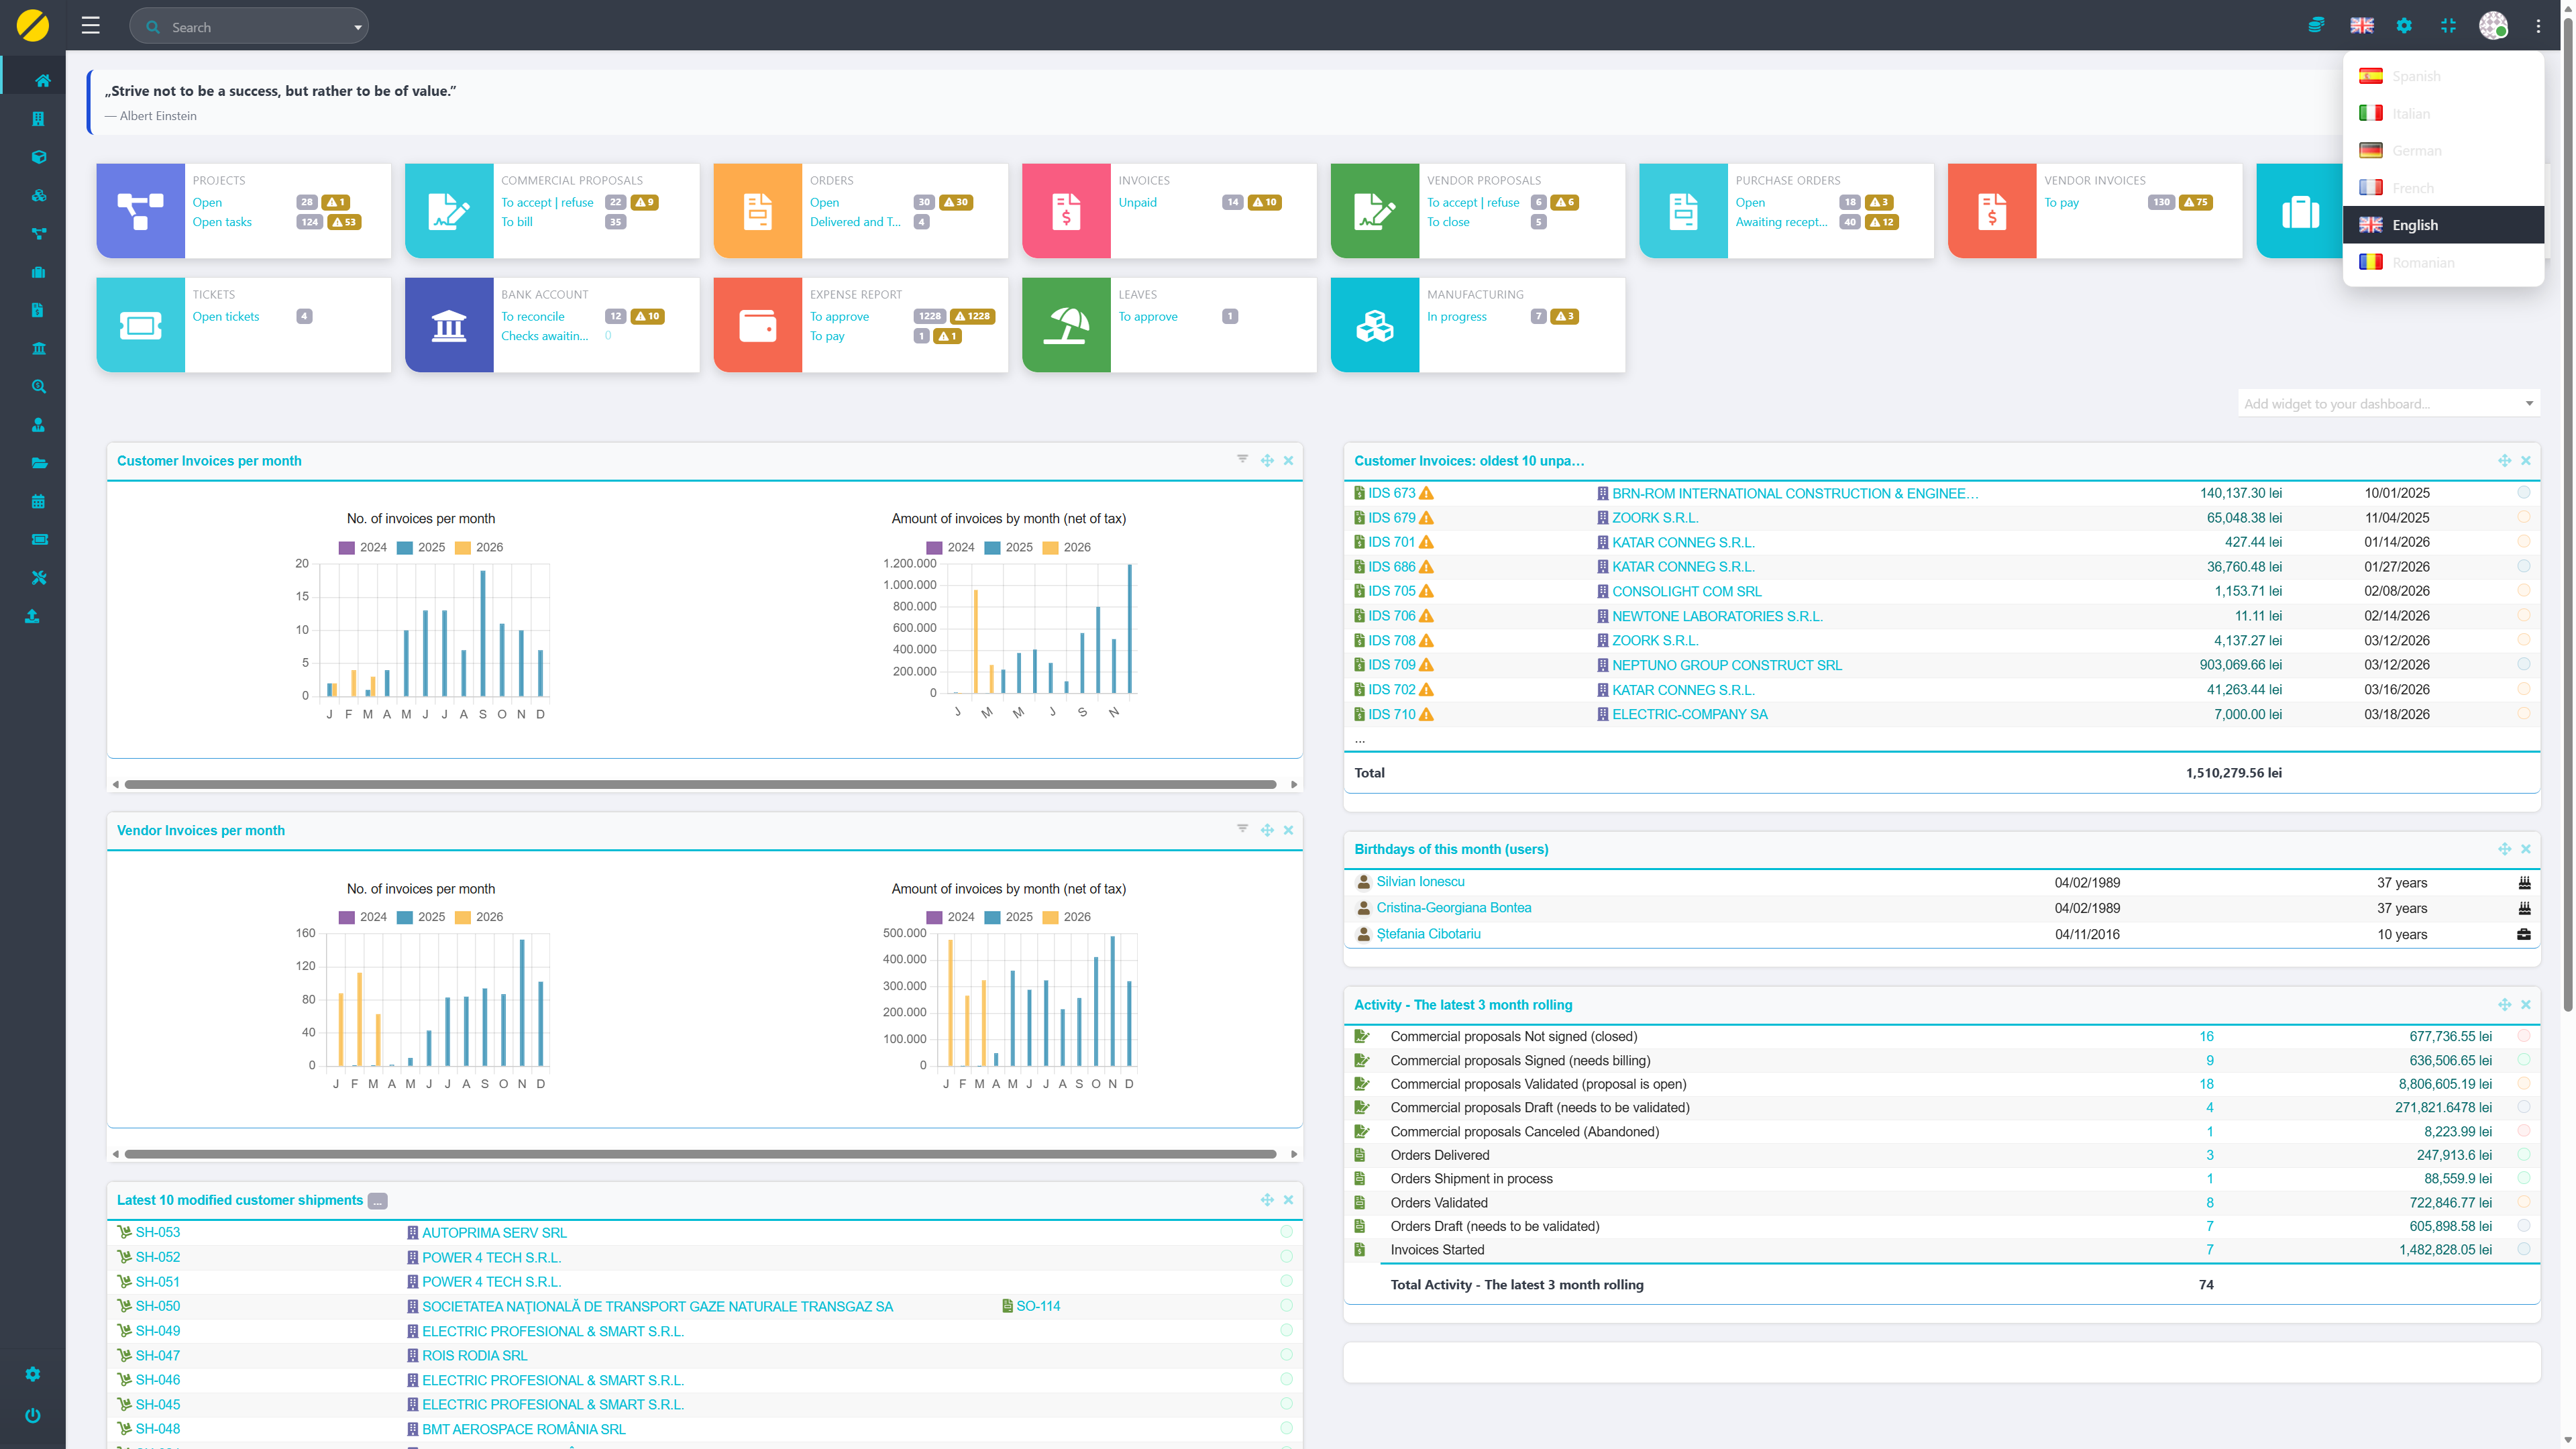Click the Leaves beach umbrella icon
This screenshot has height=1449, width=2576.
[x=1066, y=325]
